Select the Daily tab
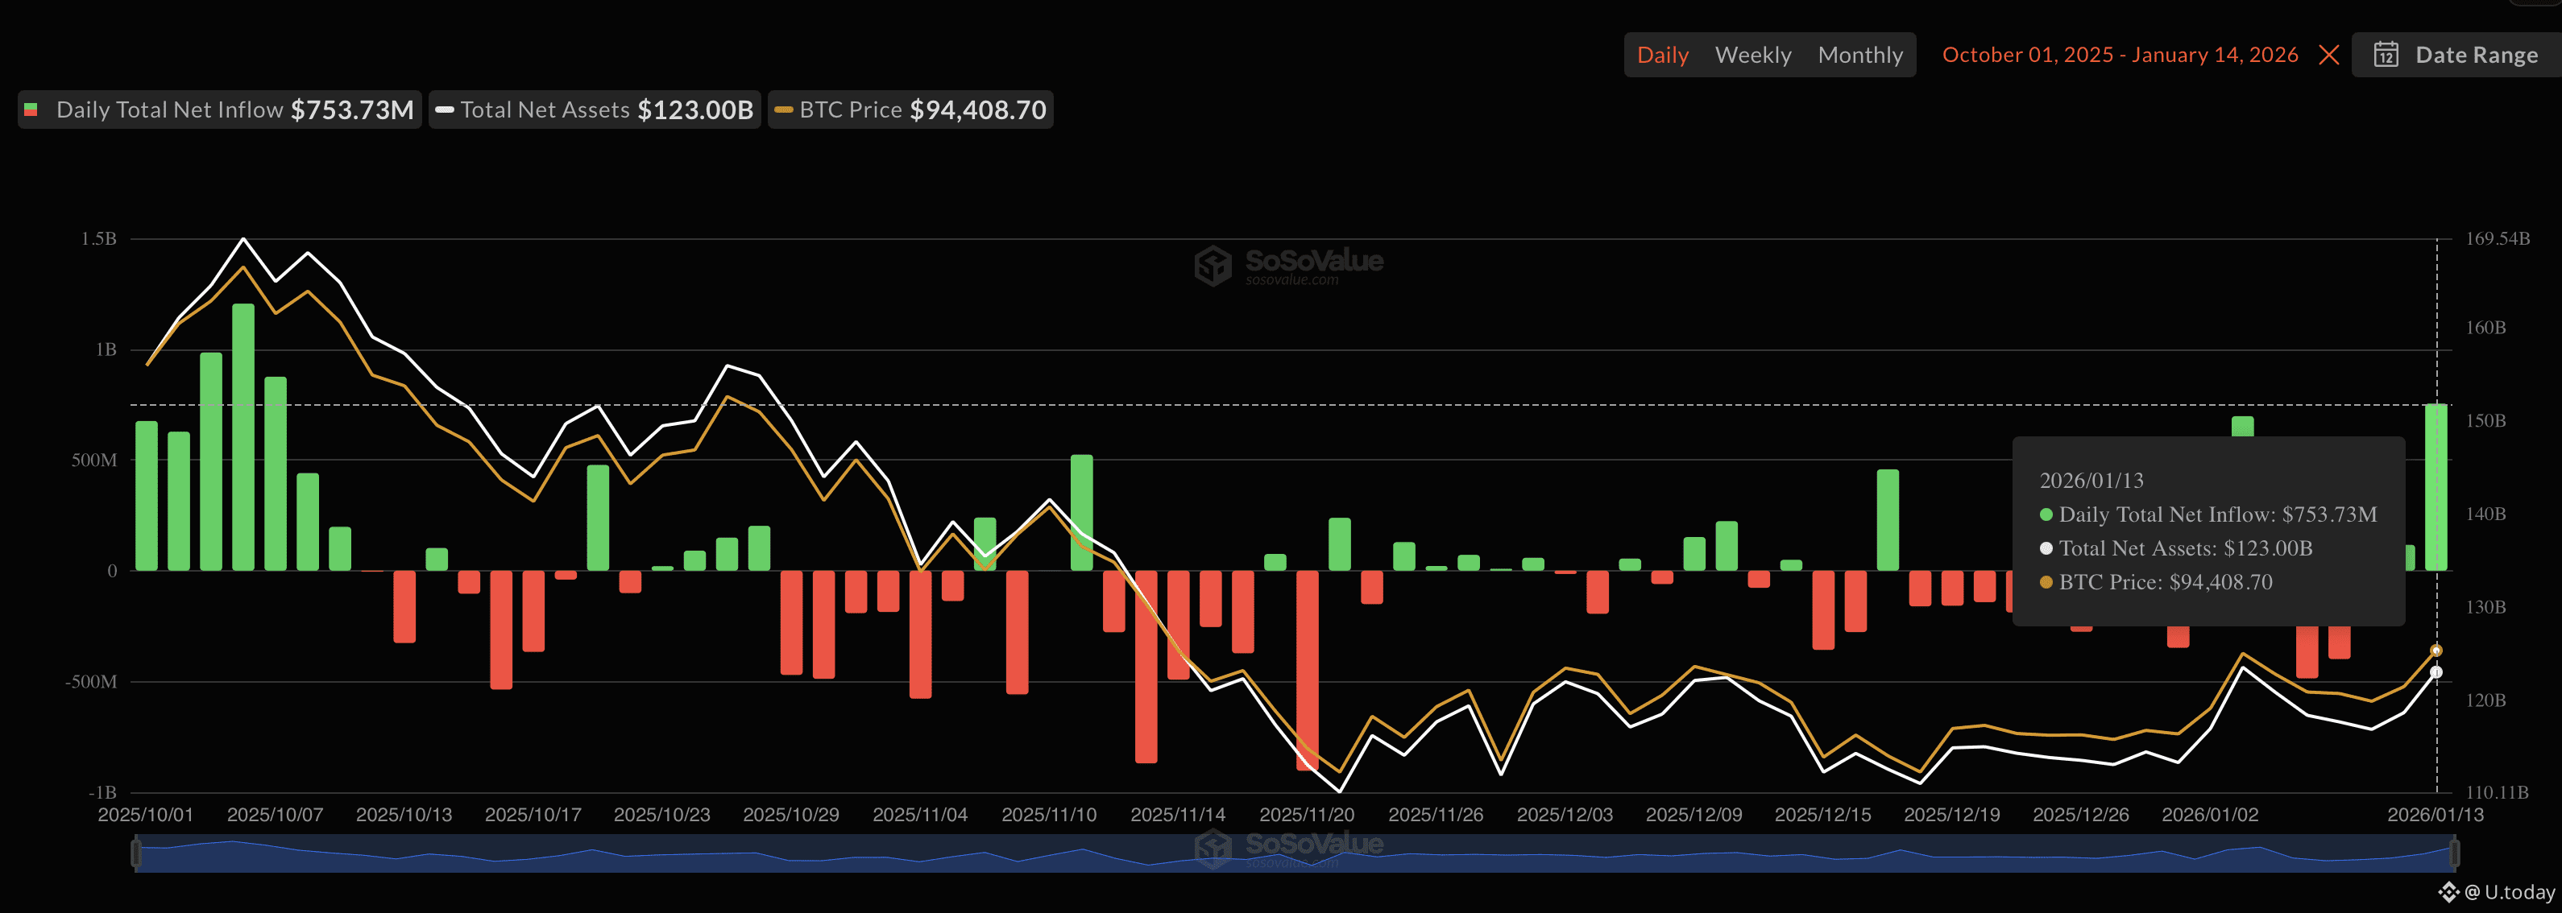 click(1662, 55)
